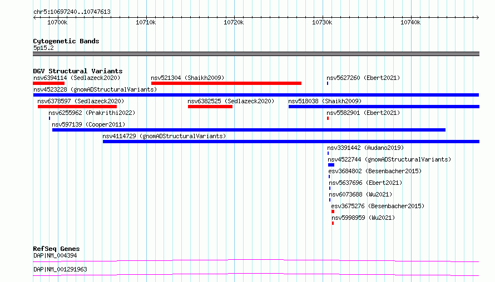The width and height of the screenshot is (495, 282).
Task: Click the nsv6394114 (Sedlazeck2020) variant label
Action: pyautogui.click(x=77, y=78)
